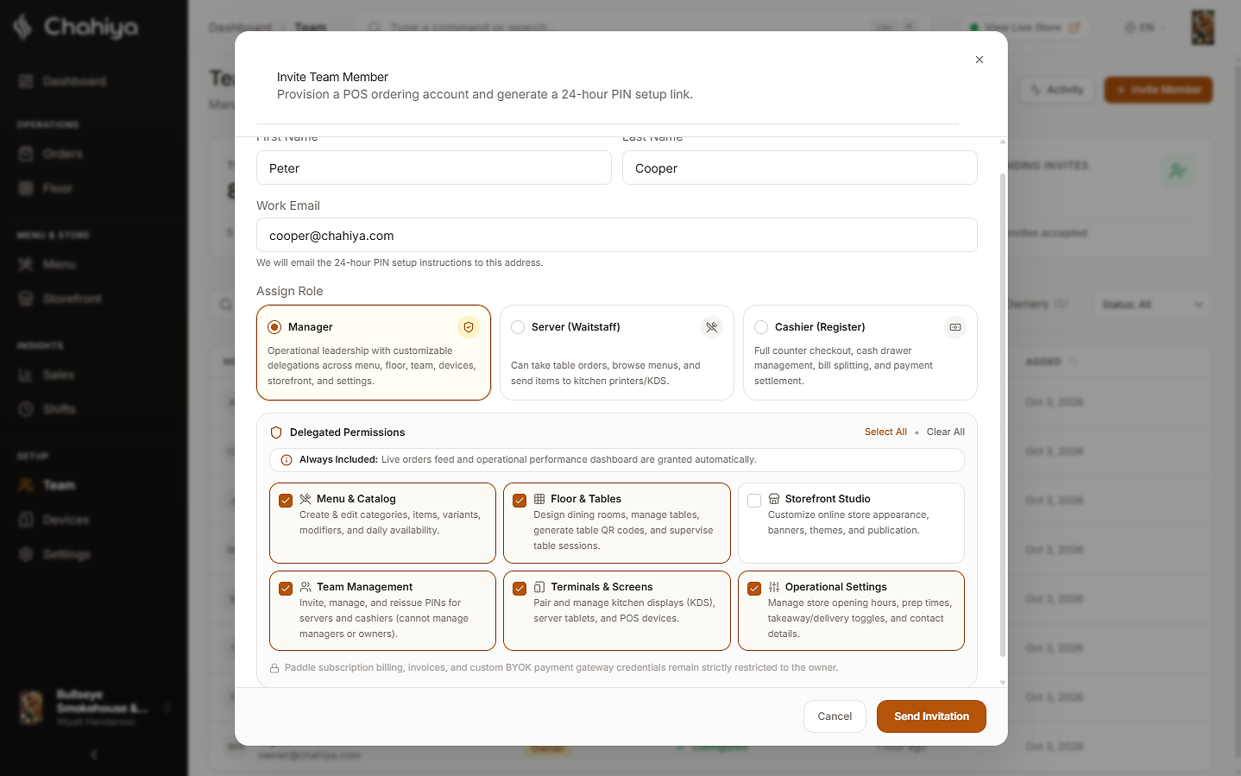Click the Terminals & Screens device icon

pyautogui.click(x=539, y=587)
